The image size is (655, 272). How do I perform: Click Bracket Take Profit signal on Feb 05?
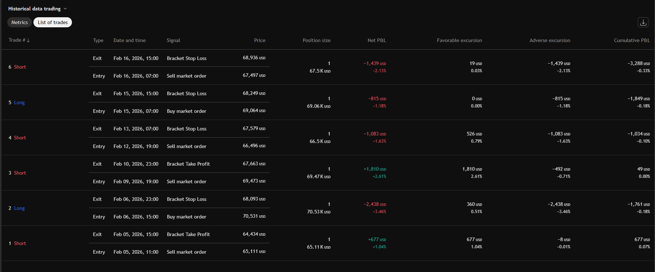[x=188, y=234]
